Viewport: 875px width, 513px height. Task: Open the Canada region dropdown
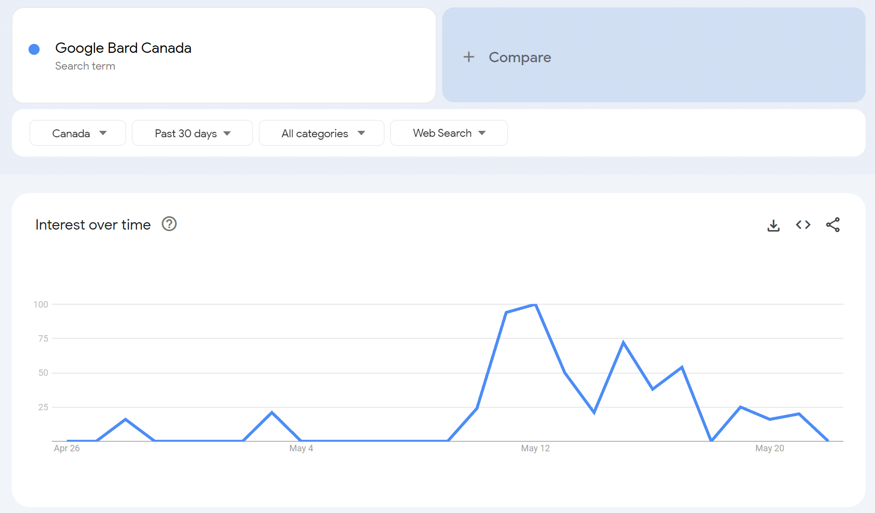point(78,133)
